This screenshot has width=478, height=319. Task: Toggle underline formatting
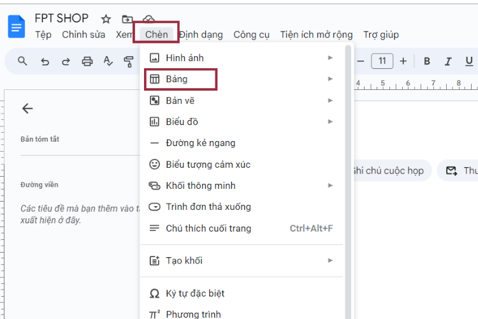point(469,61)
